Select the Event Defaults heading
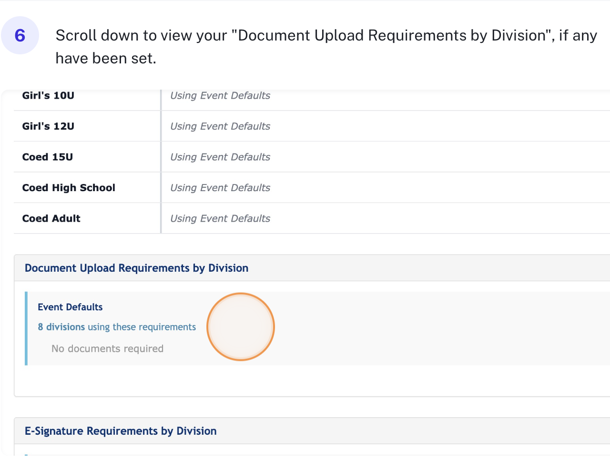This screenshot has height=470, width=610. tap(70, 307)
